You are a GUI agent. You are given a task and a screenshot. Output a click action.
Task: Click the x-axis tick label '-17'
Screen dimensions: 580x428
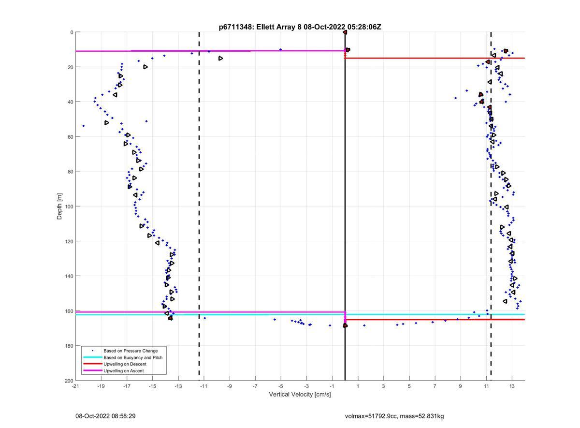(127, 386)
